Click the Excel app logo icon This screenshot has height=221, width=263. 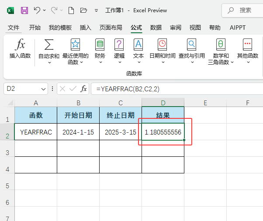10,10
